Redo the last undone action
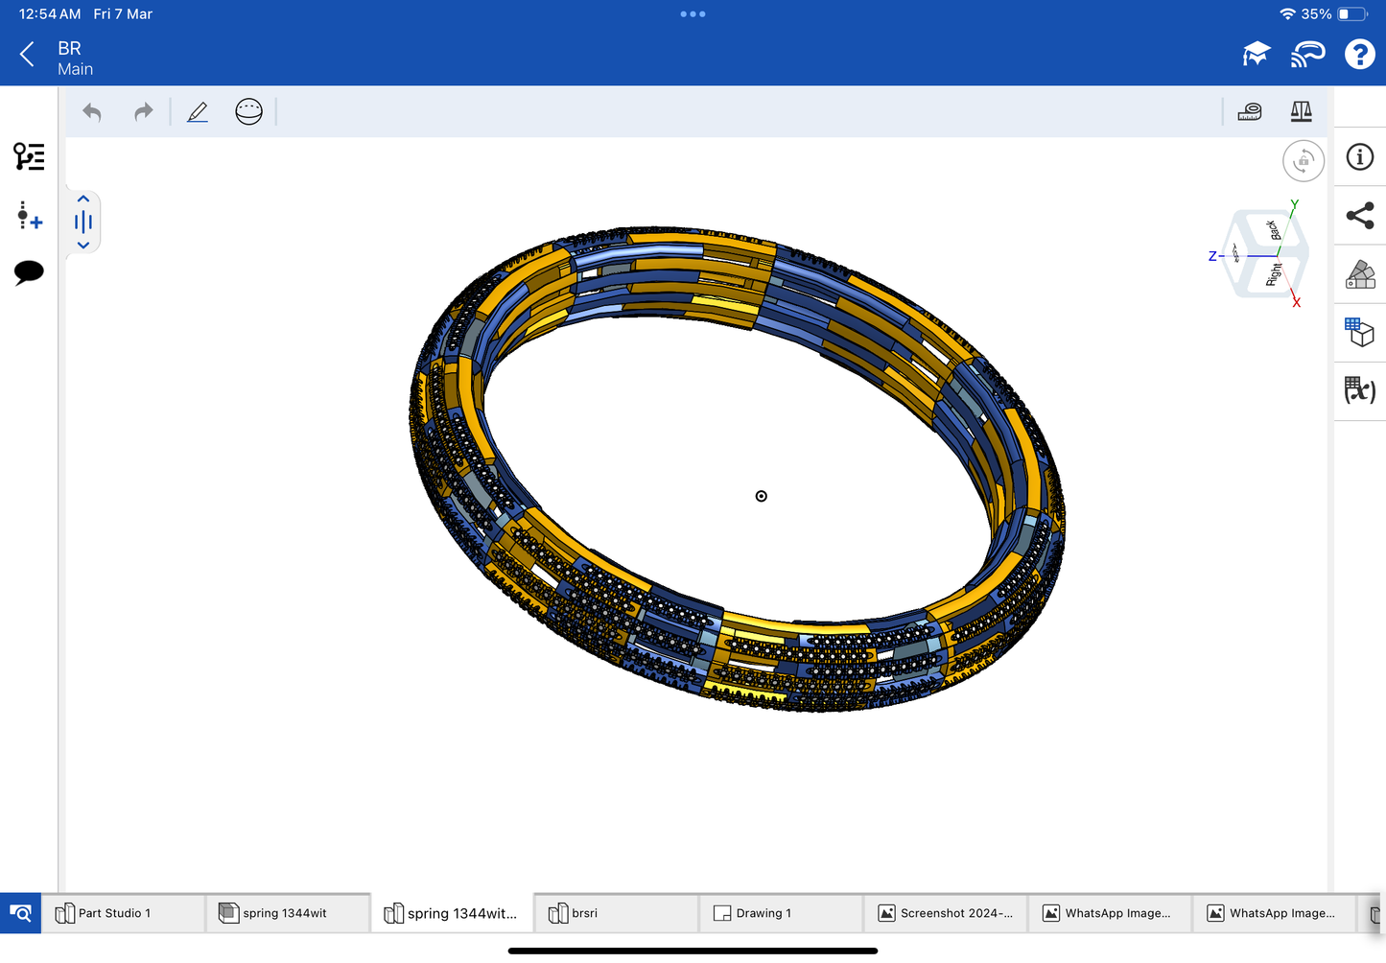 [x=143, y=112]
